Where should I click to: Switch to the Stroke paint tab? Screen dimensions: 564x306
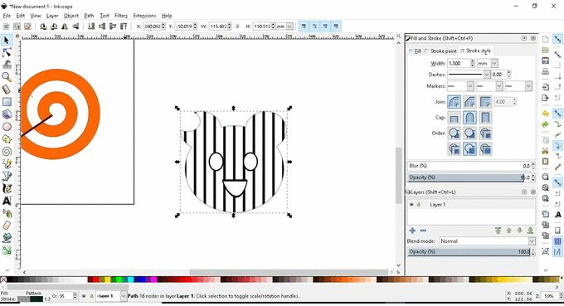440,51
